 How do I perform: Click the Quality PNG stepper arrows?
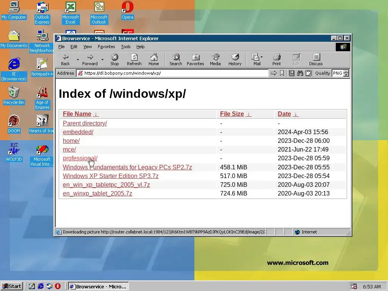click(346, 73)
